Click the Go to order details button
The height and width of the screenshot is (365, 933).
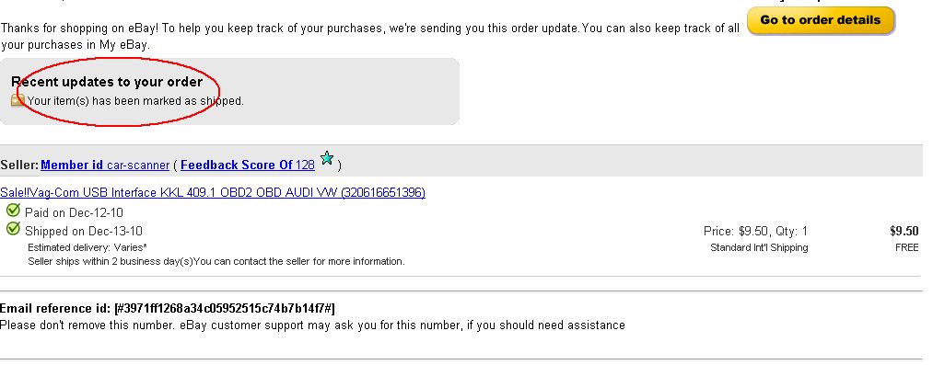point(821,21)
